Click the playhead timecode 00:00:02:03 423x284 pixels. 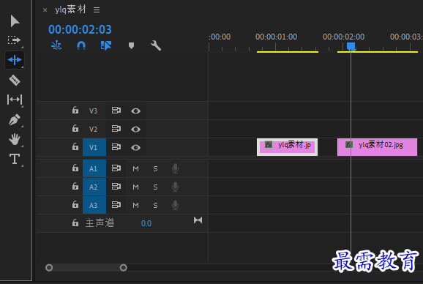pos(80,29)
